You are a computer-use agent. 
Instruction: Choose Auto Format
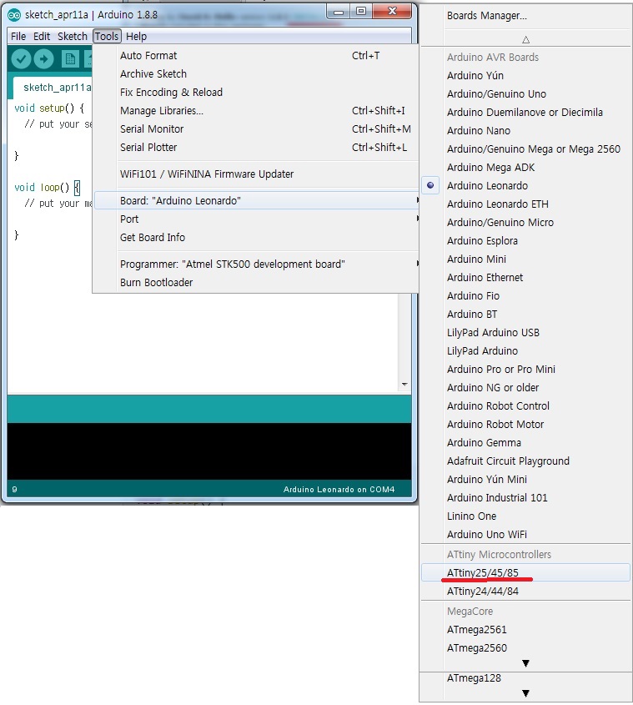tap(256, 56)
